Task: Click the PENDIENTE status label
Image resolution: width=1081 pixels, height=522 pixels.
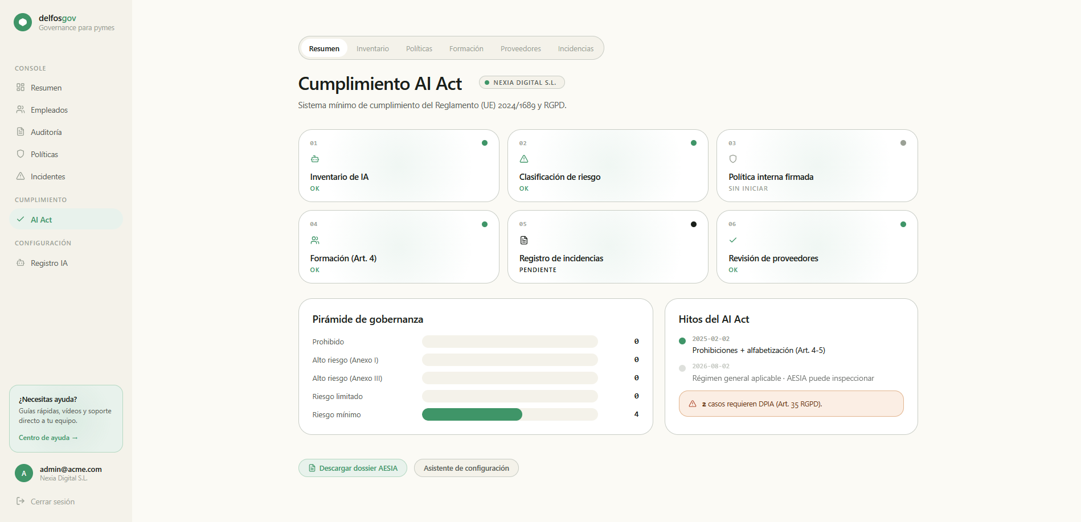Action: pyautogui.click(x=538, y=270)
